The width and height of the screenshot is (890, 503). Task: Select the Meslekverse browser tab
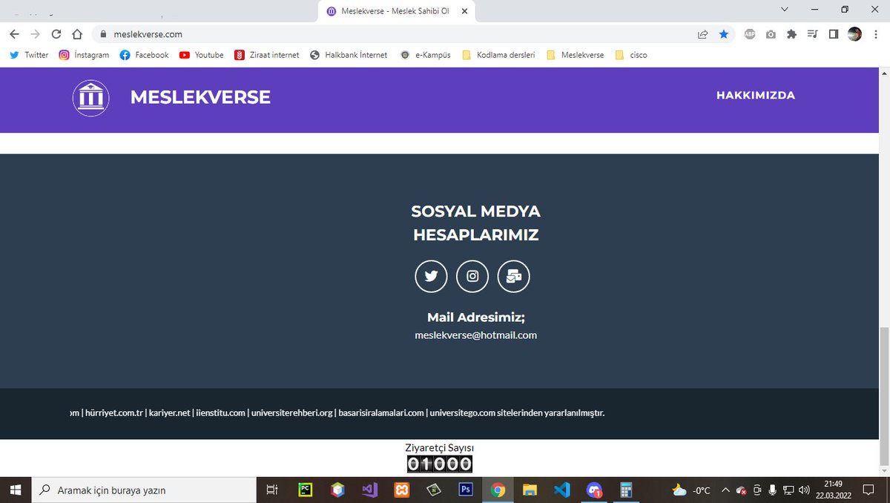click(x=393, y=11)
